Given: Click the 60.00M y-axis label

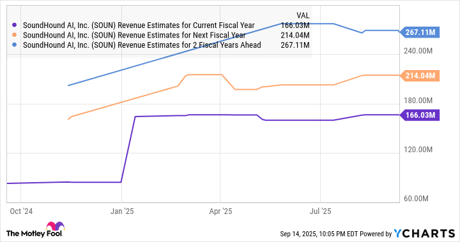Looking at the screenshot, I should [416, 199].
